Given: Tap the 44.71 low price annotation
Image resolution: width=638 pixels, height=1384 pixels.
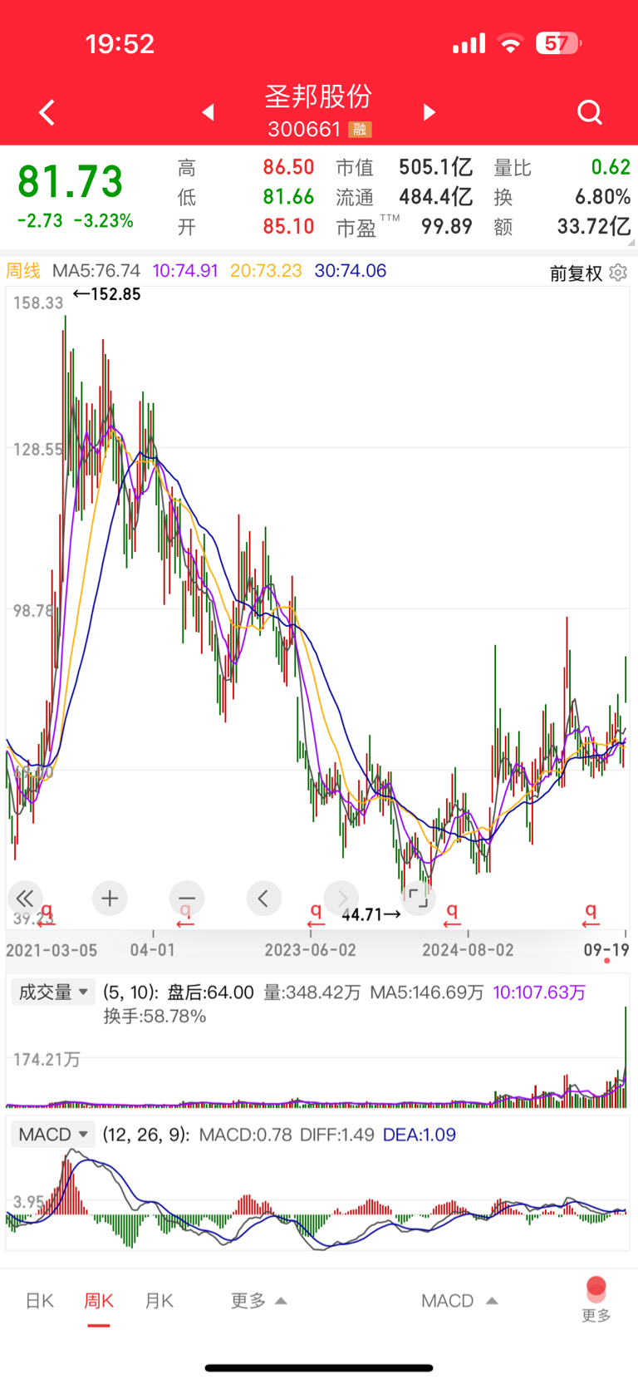Looking at the screenshot, I should (371, 914).
